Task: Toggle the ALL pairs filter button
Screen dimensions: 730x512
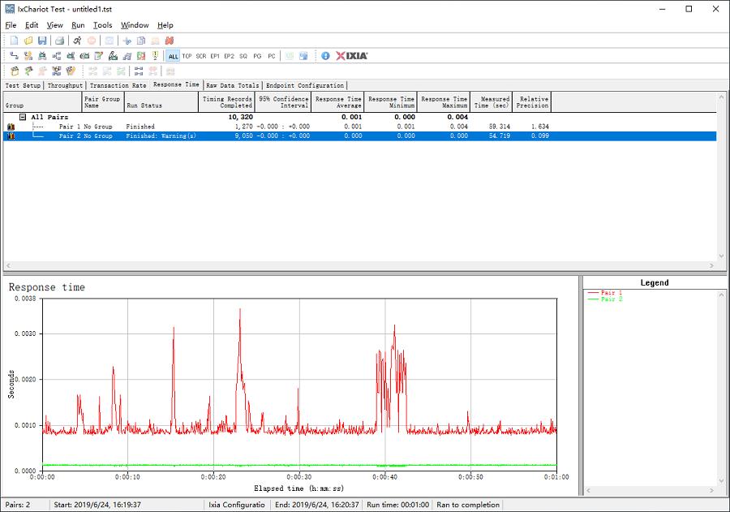Action: (173, 56)
